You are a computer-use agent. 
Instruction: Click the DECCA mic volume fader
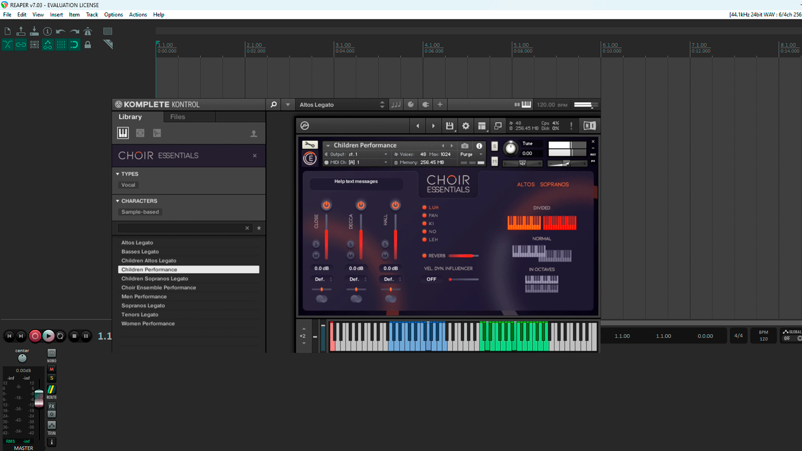tap(360, 237)
